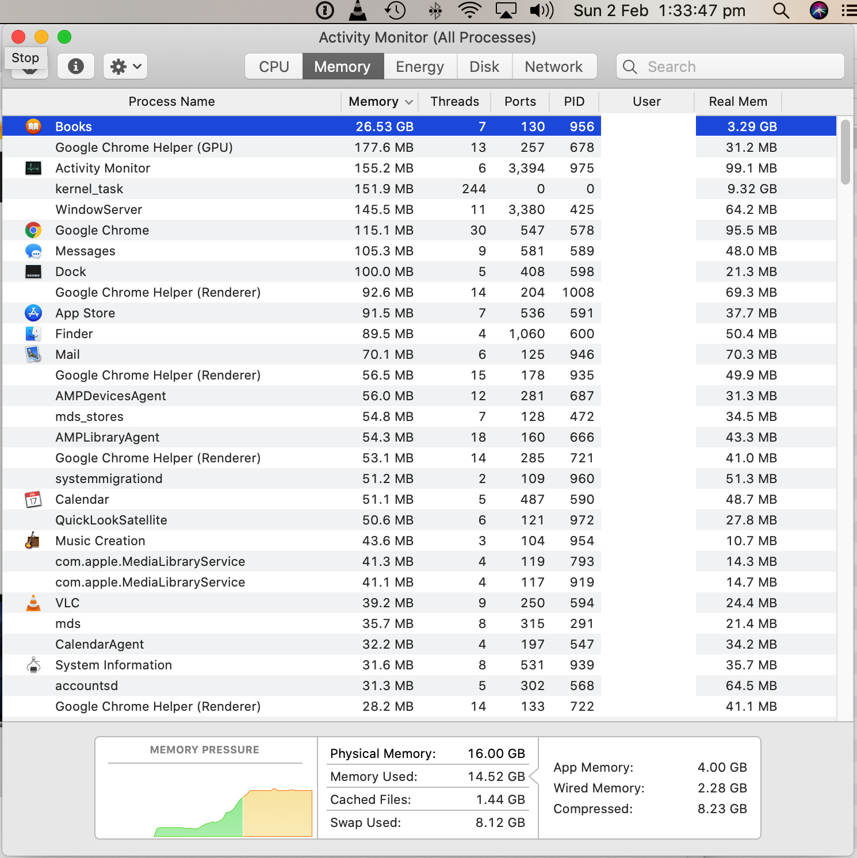Image resolution: width=857 pixels, height=858 pixels.
Task: Open Time Machine menu bar icon
Action: pos(395,10)
